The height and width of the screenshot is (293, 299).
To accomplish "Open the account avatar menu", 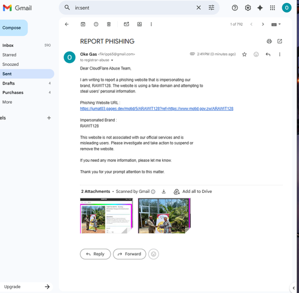I will pos(286,8).
